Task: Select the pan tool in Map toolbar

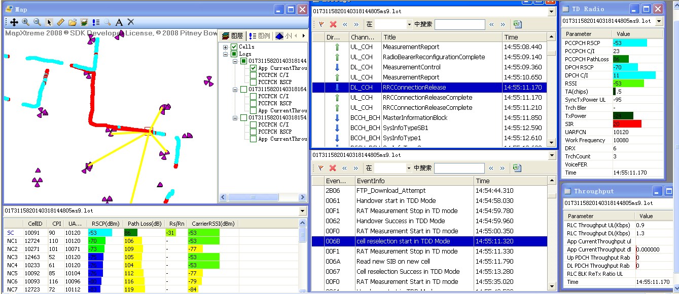Action: [x=14, y=22]
